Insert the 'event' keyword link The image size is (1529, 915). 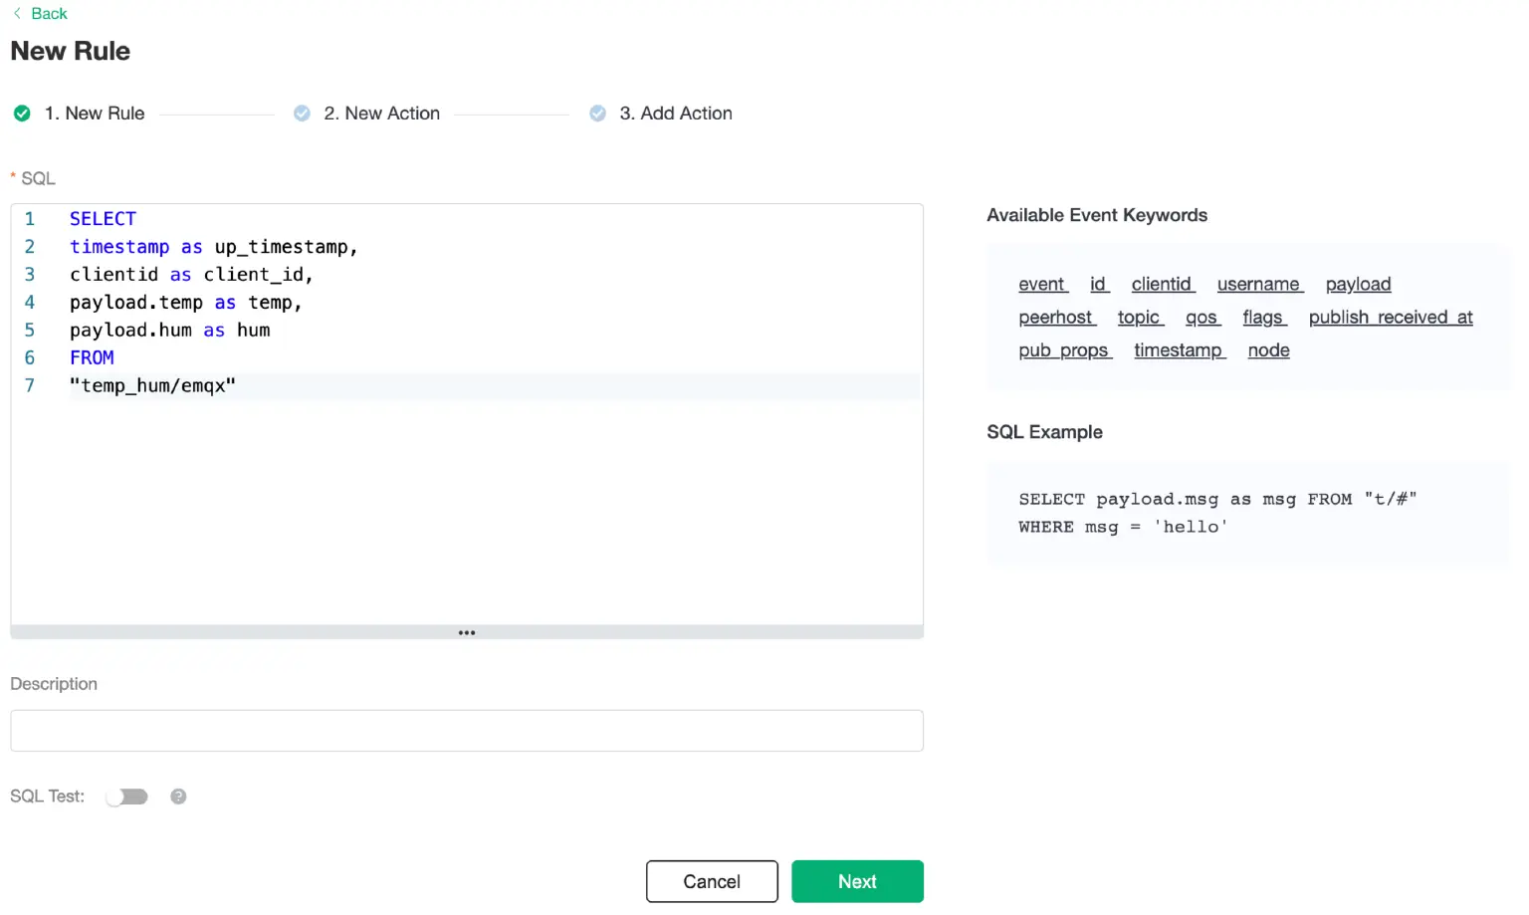1042,285
